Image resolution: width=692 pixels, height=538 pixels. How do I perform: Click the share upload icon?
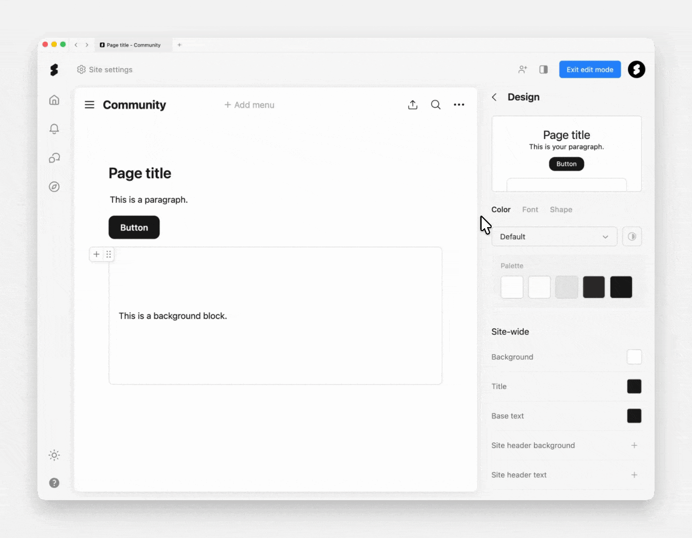[x=413, y=105]
